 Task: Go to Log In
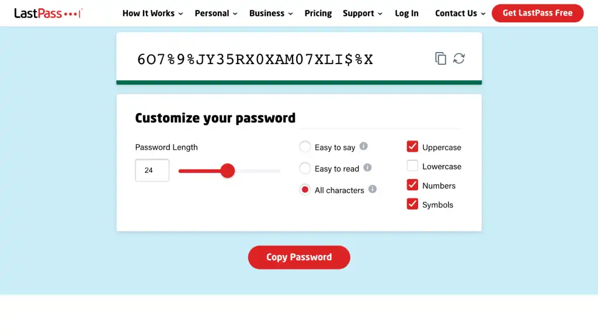(406, 13)
